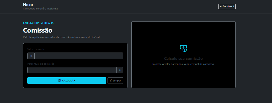Click the 'Percentual de comissão' label
Viewport: 272px width, 103px height.
[x=41, y=64]
